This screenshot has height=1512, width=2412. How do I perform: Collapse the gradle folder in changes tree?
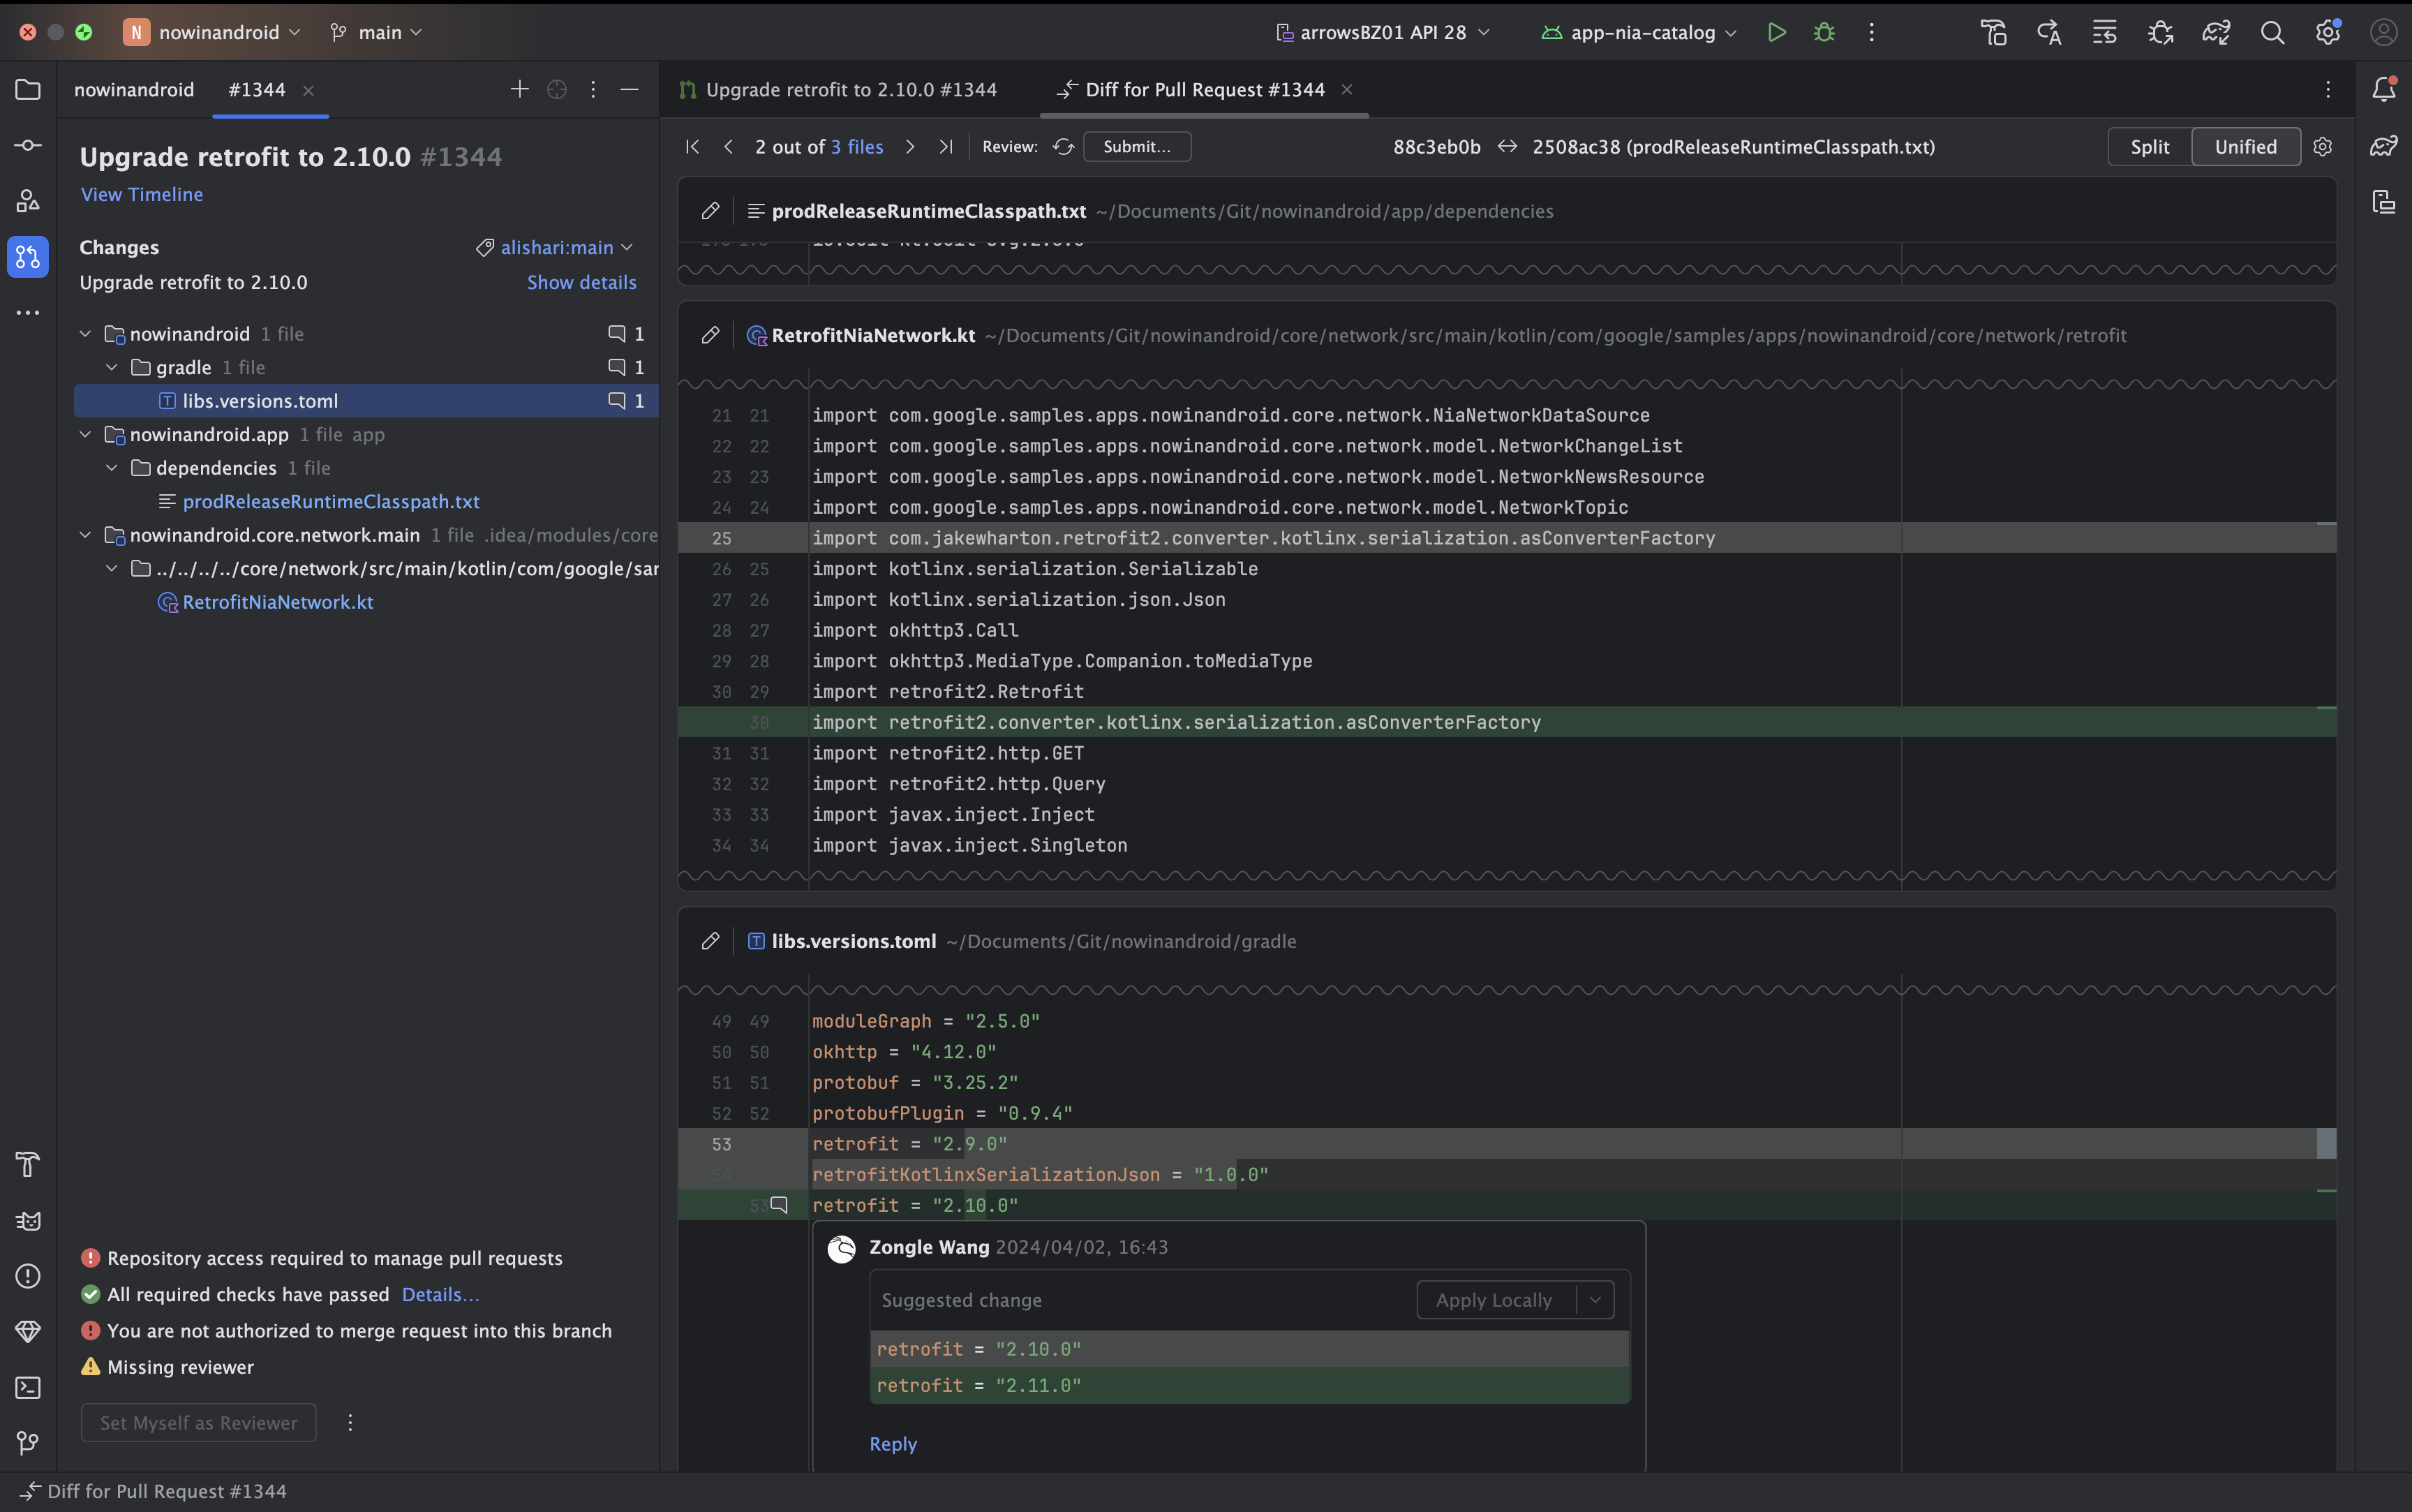point(112,367)
